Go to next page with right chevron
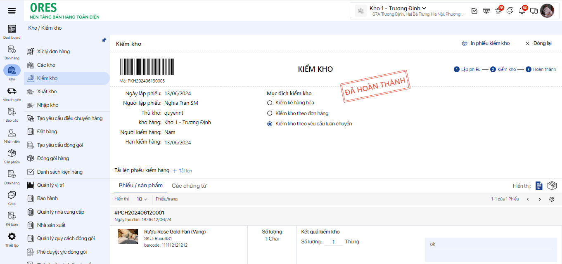 click(x=540, y=199)
